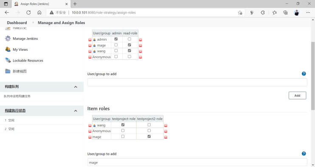Toggle testproject-role checkbox for wang
This screenshot has height=167, width=315.
click(123, 125)
